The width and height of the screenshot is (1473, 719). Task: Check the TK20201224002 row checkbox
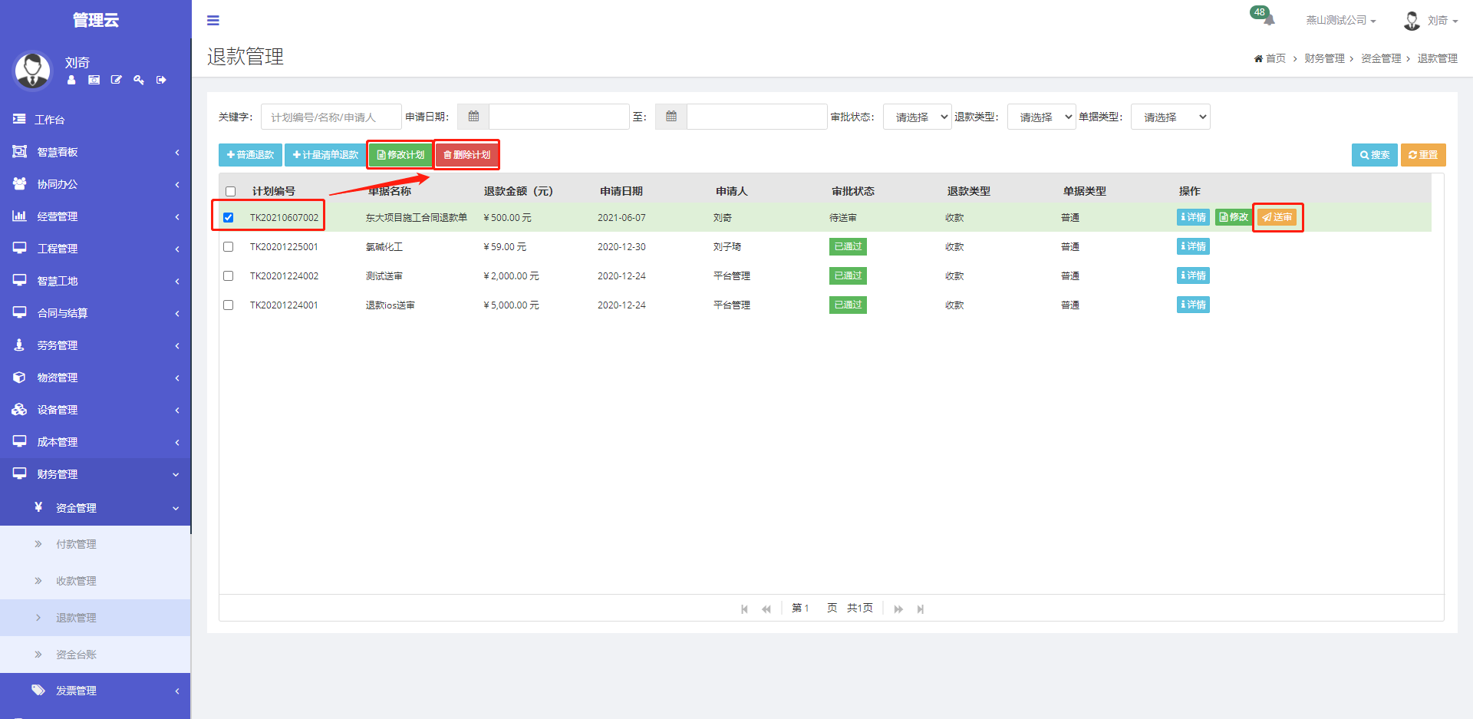[228, 275]
